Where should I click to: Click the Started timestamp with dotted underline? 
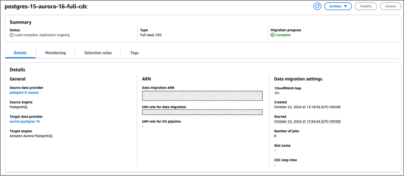(x=307, y=121)
